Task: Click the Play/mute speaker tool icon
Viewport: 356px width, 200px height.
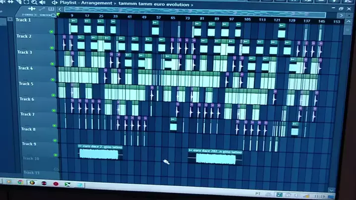Action: pyautogui.click(x=42, y=2)
